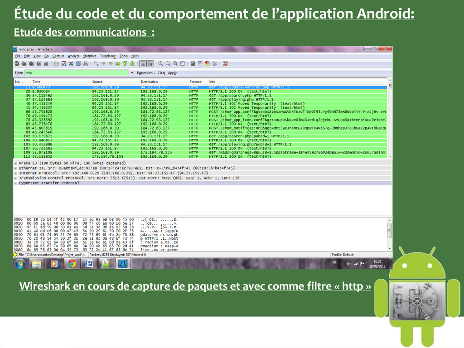Image resolution: width=464 pixels, height=348 pixels.
Task: Clear the display filter
Action: [x=162, y=73]
